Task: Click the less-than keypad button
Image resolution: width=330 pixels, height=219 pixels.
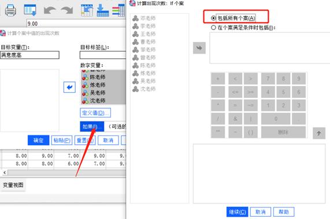Action: tap(235, 78)
